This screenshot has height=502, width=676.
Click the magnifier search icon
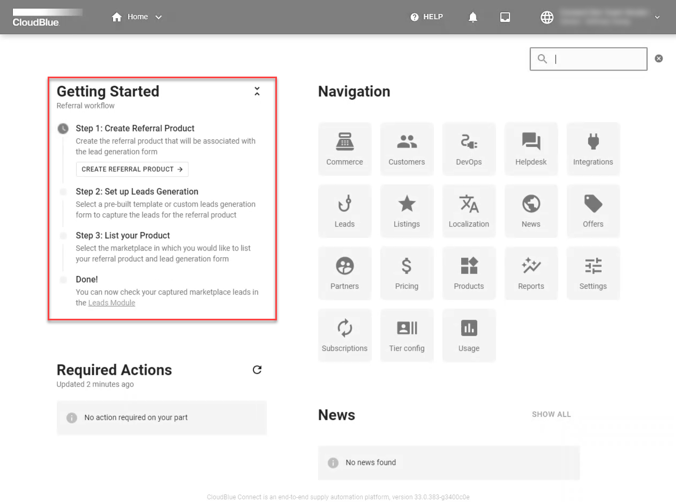pos(542,59)
